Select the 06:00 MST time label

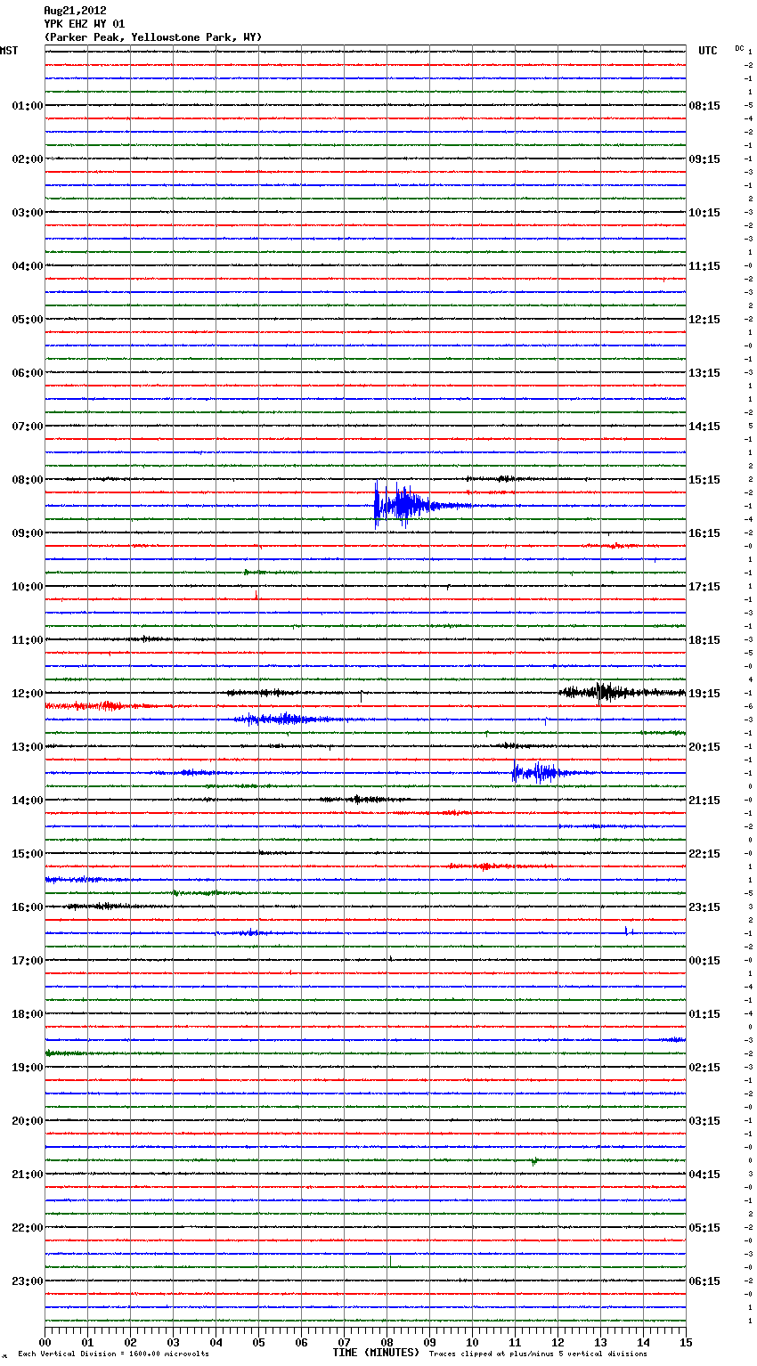coord(27,373)
